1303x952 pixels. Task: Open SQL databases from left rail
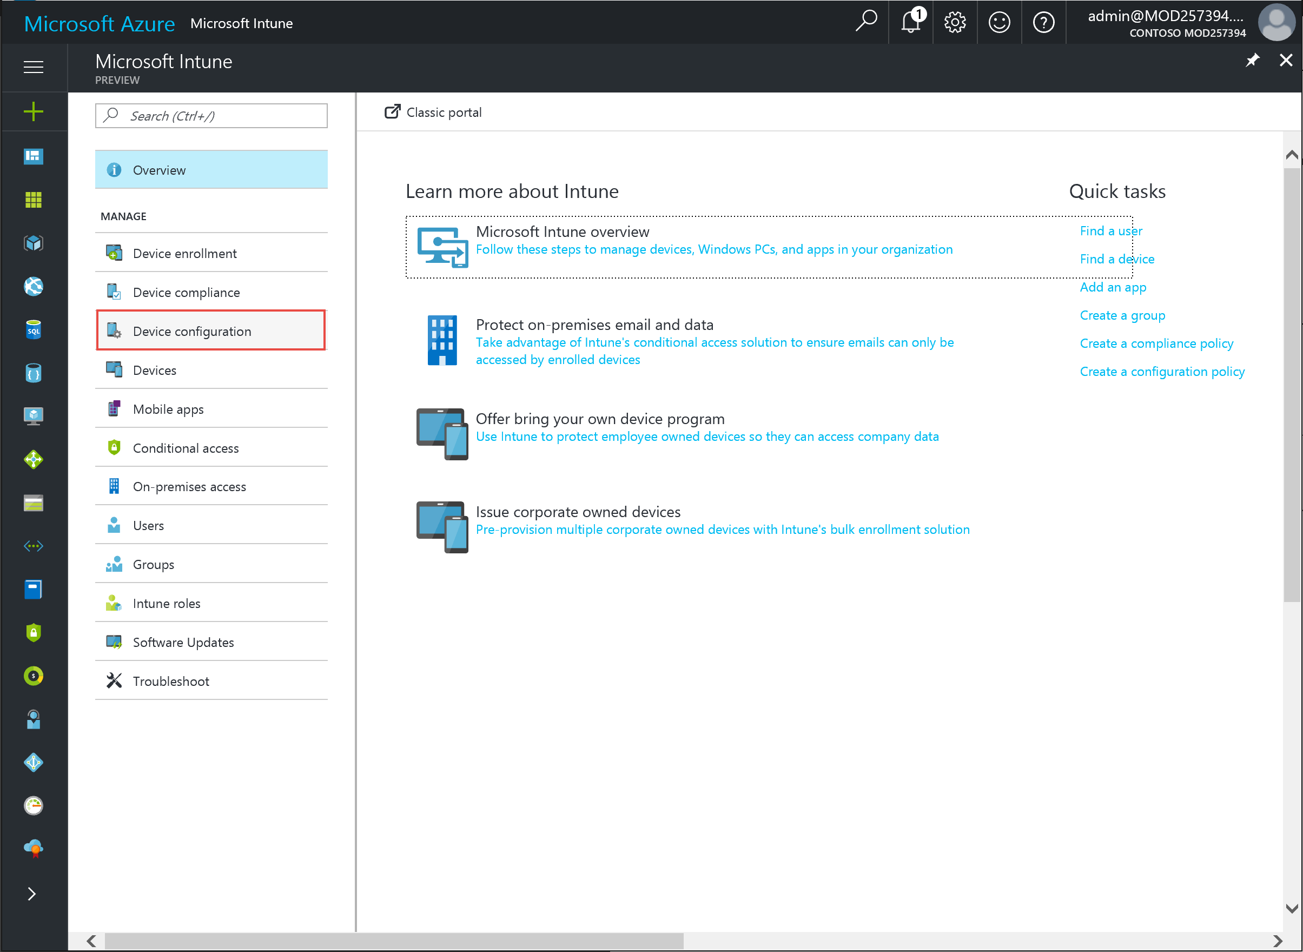pos(34,330)
